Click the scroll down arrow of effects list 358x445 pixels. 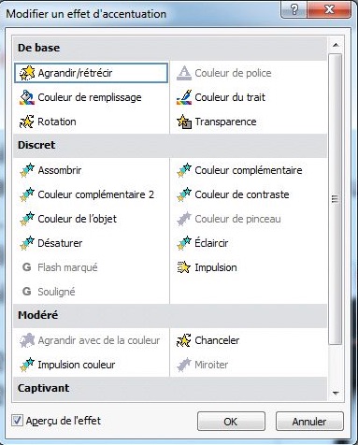tap(336, 394)
